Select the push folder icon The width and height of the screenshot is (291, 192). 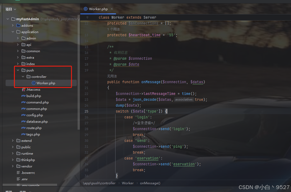23,70
